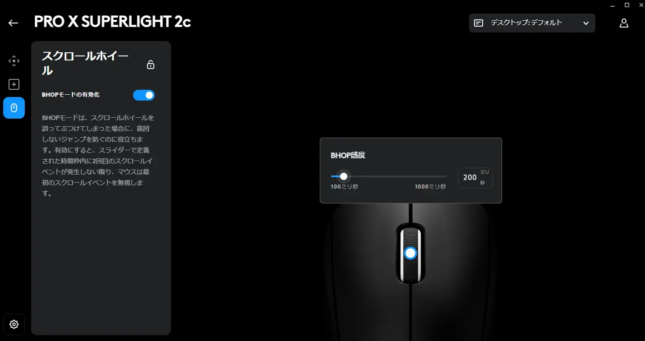Click the profile icon in デスクトップ selector
This screenshot has width=645, height=341.
click(479, 23)
